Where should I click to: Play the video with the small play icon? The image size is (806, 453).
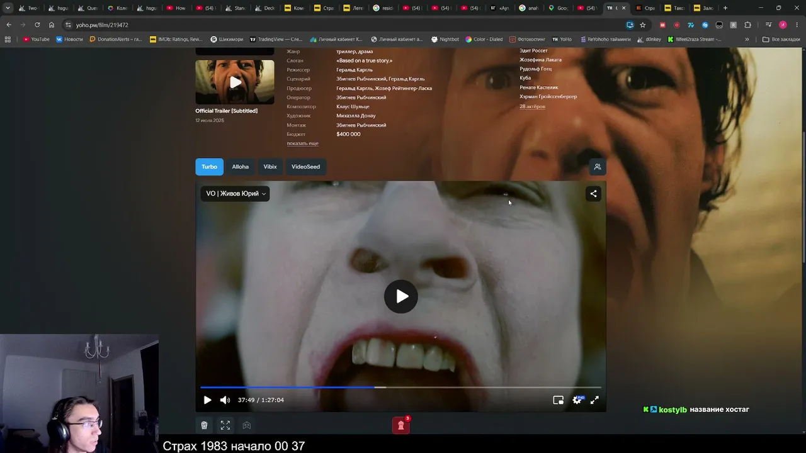click(207, 400)
